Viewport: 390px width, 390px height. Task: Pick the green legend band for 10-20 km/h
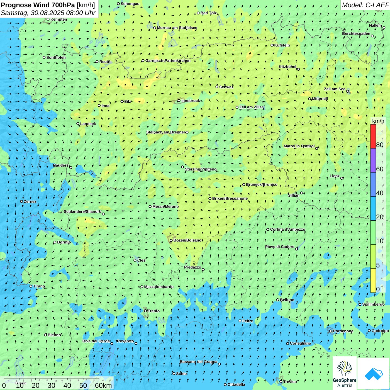373,233
